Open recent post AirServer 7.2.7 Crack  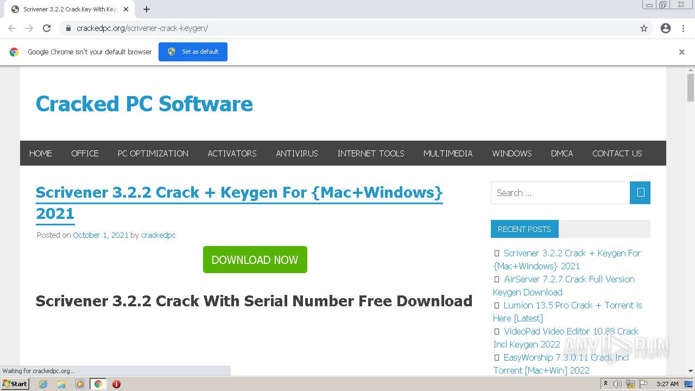pyautogui.click(x=564, y=286)
